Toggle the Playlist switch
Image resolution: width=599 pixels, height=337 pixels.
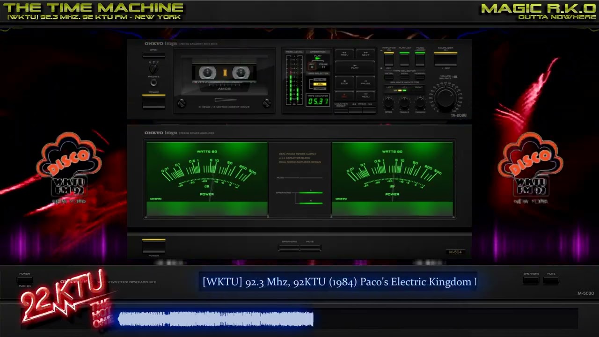[x=404, y=59]
